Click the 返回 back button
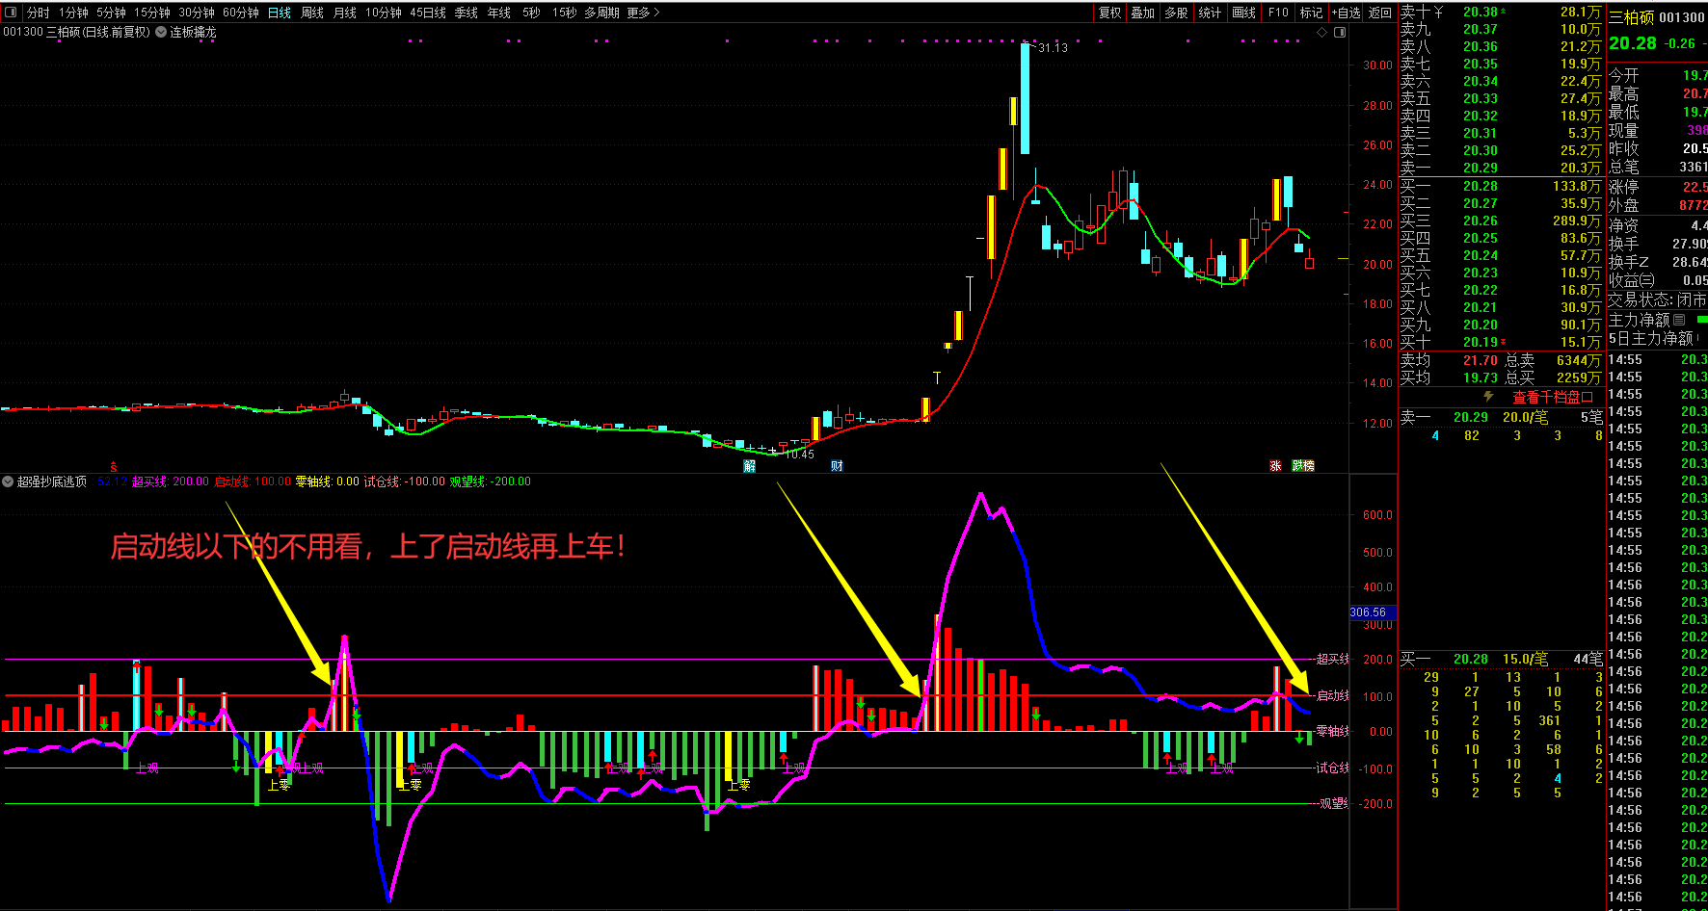1708x911 pixels. pos(1380,13)
